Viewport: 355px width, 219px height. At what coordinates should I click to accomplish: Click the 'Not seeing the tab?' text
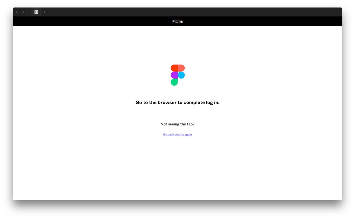click(x=177, y=124)
